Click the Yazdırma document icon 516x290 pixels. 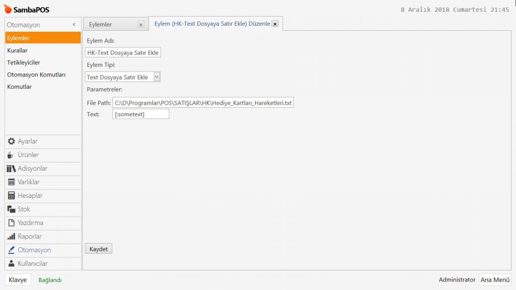(x=11, y=223)
